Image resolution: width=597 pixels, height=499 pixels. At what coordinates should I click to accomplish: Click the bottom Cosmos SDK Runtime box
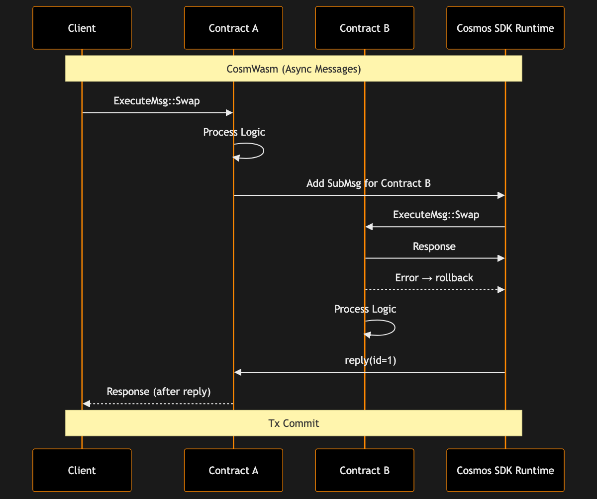tap(505, 470)
